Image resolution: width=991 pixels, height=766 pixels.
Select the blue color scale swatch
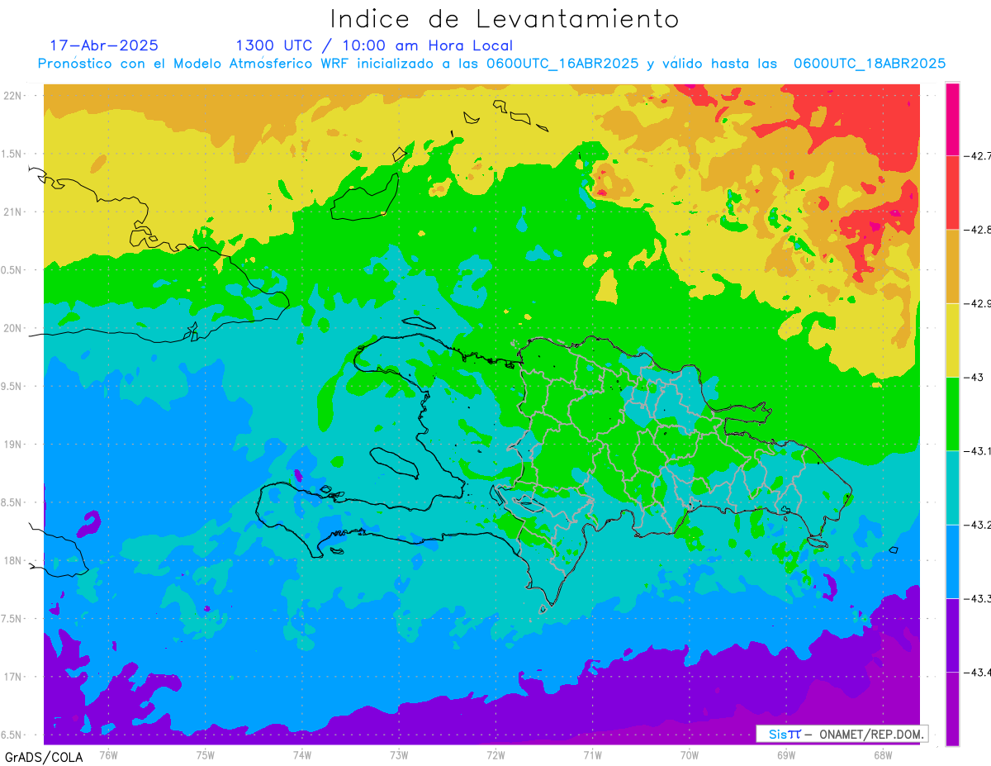(x=952, y=561)
